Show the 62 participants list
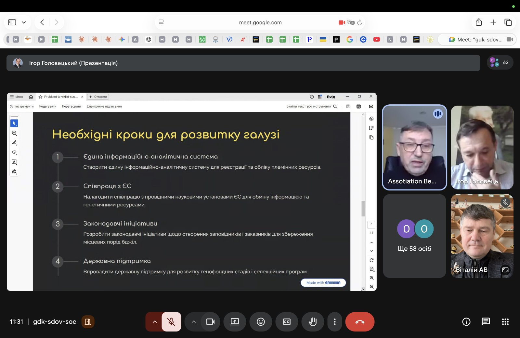Image resolution: width=520 pixels, height=338 pixels. pyautogui.click(x=500, y=62)
